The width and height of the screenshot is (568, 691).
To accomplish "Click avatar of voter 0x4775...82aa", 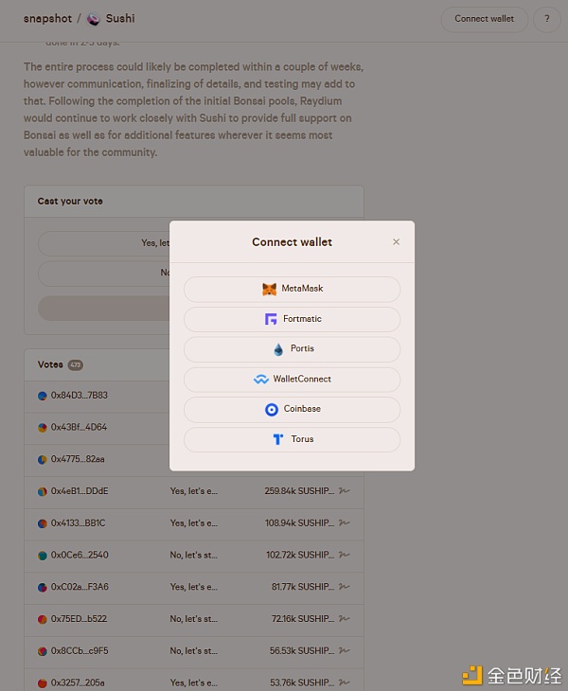I will 43,460.
